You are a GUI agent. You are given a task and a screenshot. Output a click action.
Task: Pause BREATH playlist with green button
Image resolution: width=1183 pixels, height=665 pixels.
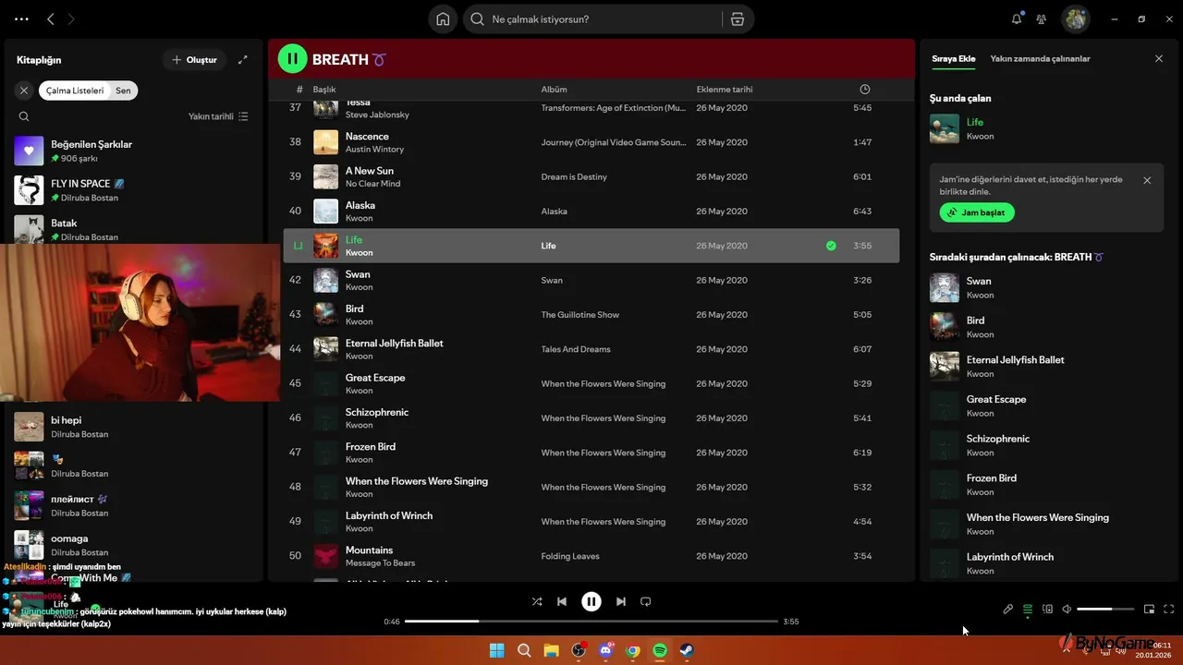click(292, 59)
